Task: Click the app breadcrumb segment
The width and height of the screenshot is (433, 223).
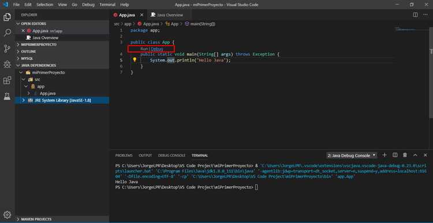Action: 128,24
